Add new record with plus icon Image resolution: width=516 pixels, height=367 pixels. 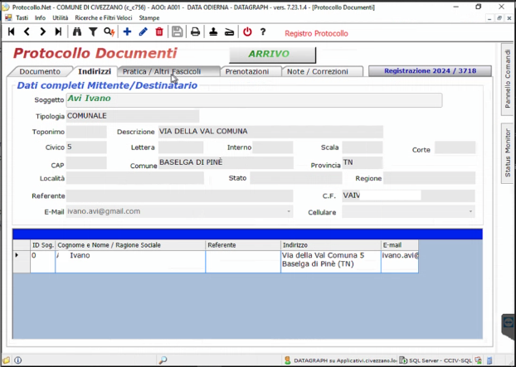click(127, 32)
